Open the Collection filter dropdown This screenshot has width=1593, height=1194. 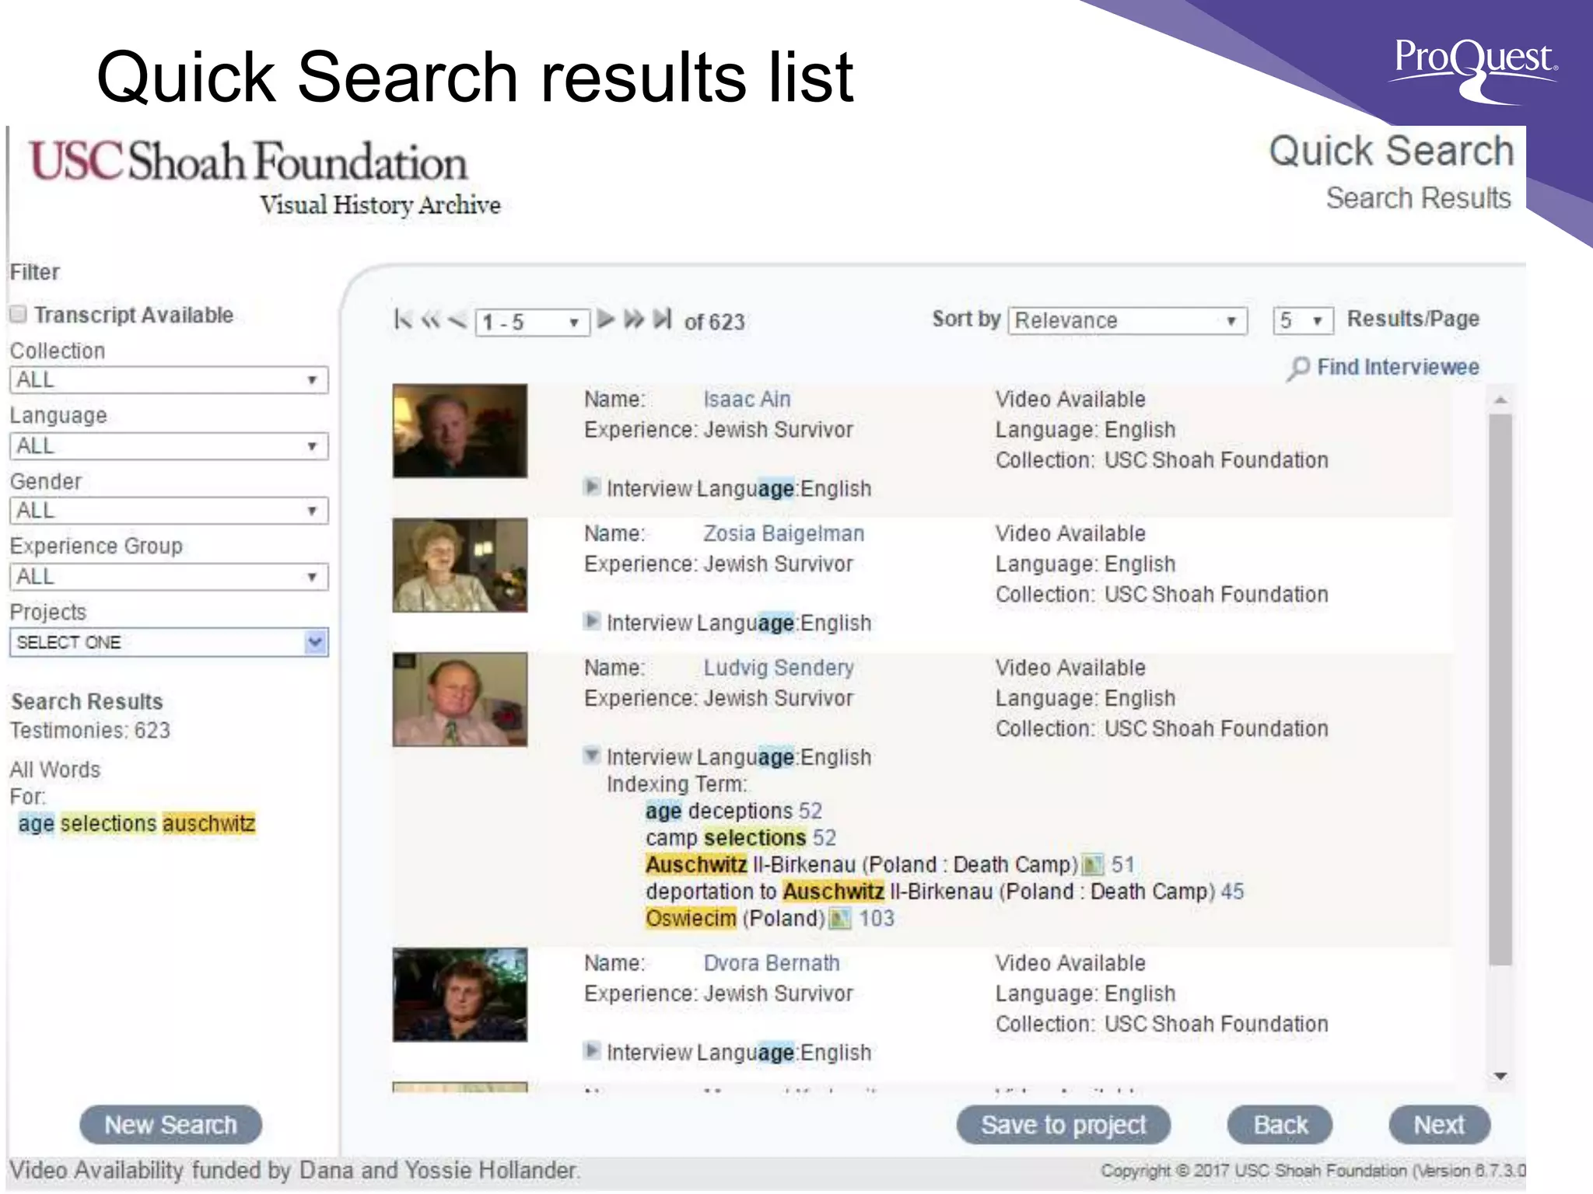(x=169, y=380)
